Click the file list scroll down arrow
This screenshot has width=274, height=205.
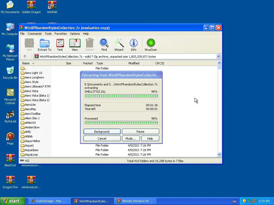click(219, 155)
